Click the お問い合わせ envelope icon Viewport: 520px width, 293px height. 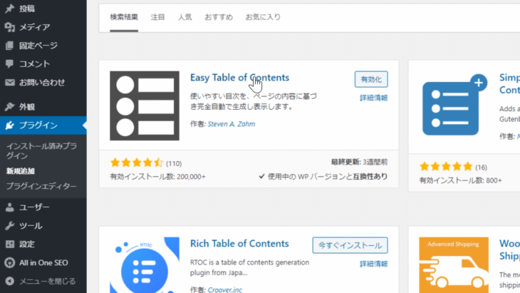click(x=10, y=82)
